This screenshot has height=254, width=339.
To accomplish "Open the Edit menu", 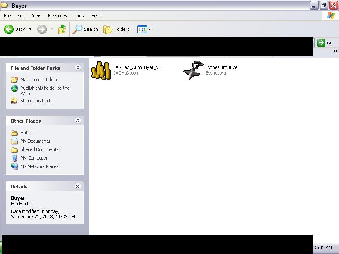I will [x=21, y=16].
